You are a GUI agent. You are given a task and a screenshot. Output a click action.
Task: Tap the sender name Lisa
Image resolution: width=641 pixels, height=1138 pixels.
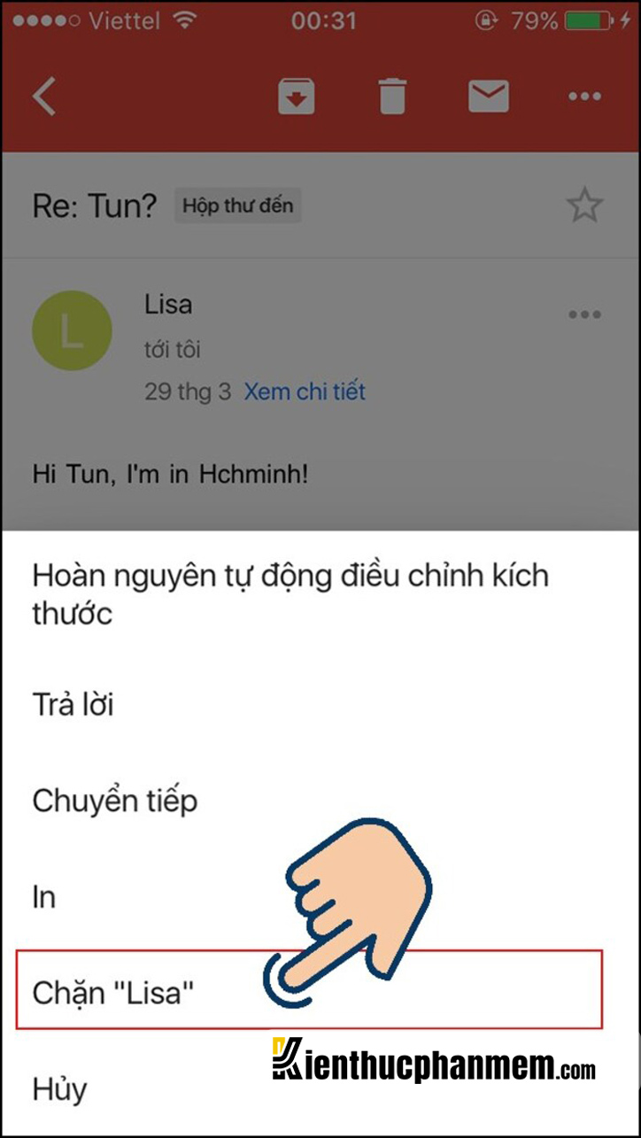[x=168, y=305]
